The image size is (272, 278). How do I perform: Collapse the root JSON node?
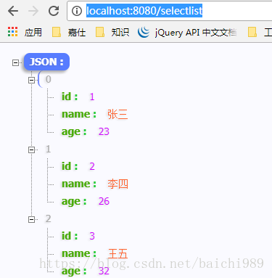[15, 62]
